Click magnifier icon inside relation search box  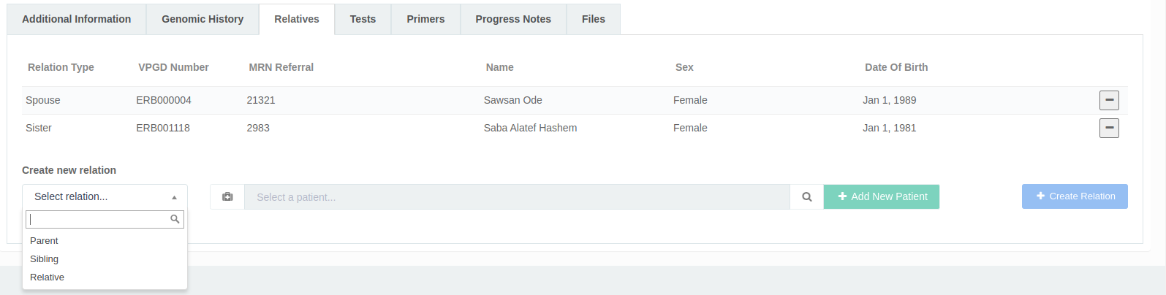pos(175,219)
